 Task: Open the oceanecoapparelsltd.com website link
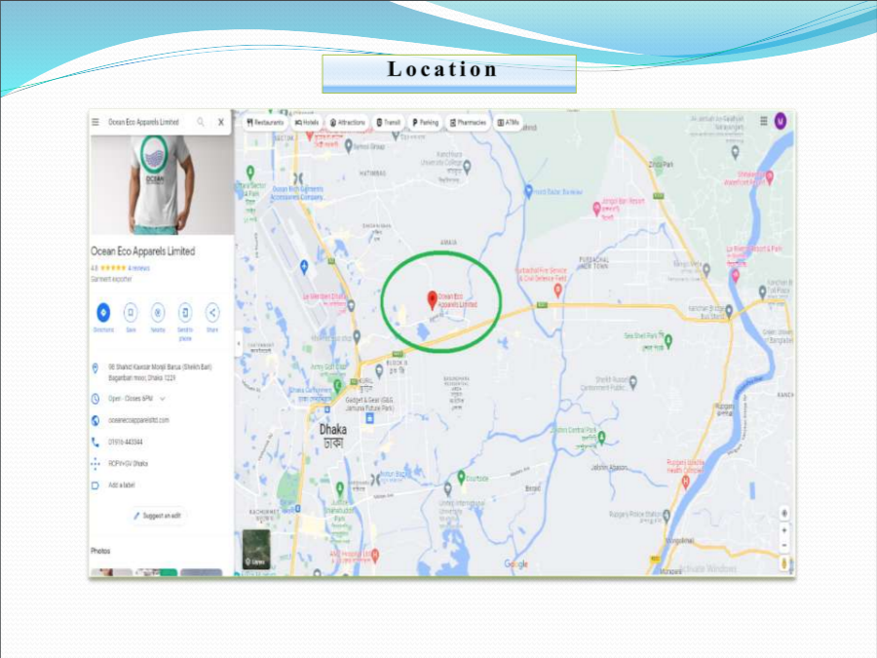(138, 420)
